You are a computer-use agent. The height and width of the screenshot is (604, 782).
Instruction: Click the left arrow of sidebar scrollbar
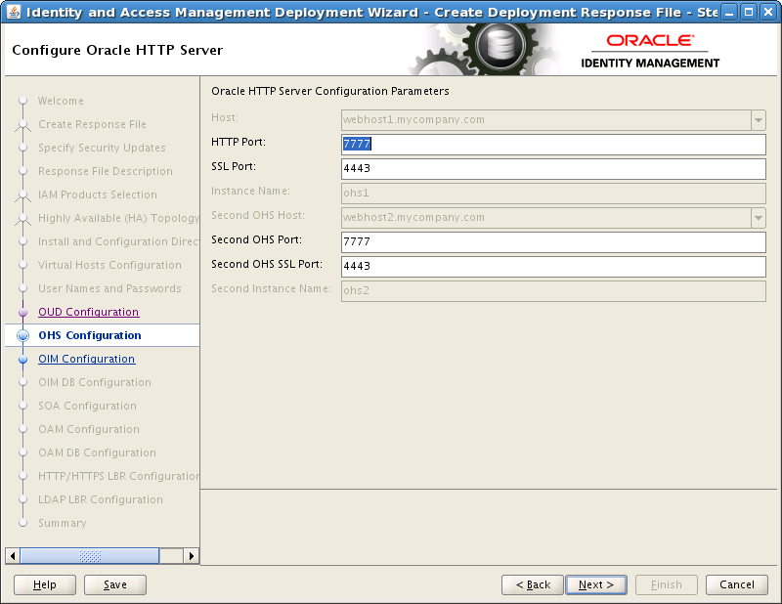click(x=13, y=555)
